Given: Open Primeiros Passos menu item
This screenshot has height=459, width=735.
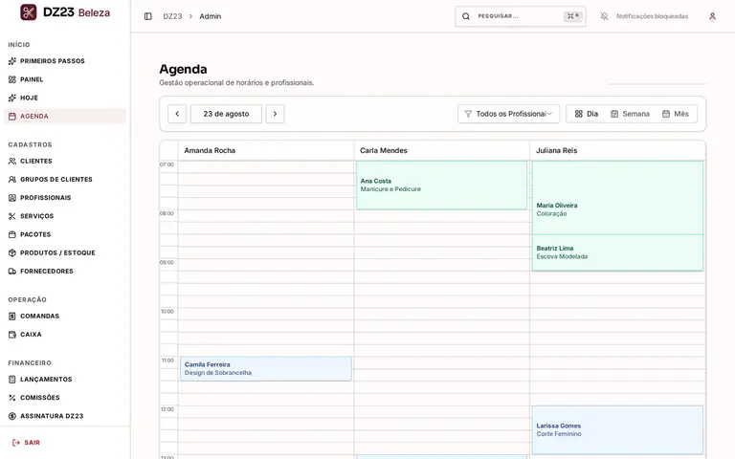Looking at the screenshot, I should pyautogui.click(x=65, y=61).
